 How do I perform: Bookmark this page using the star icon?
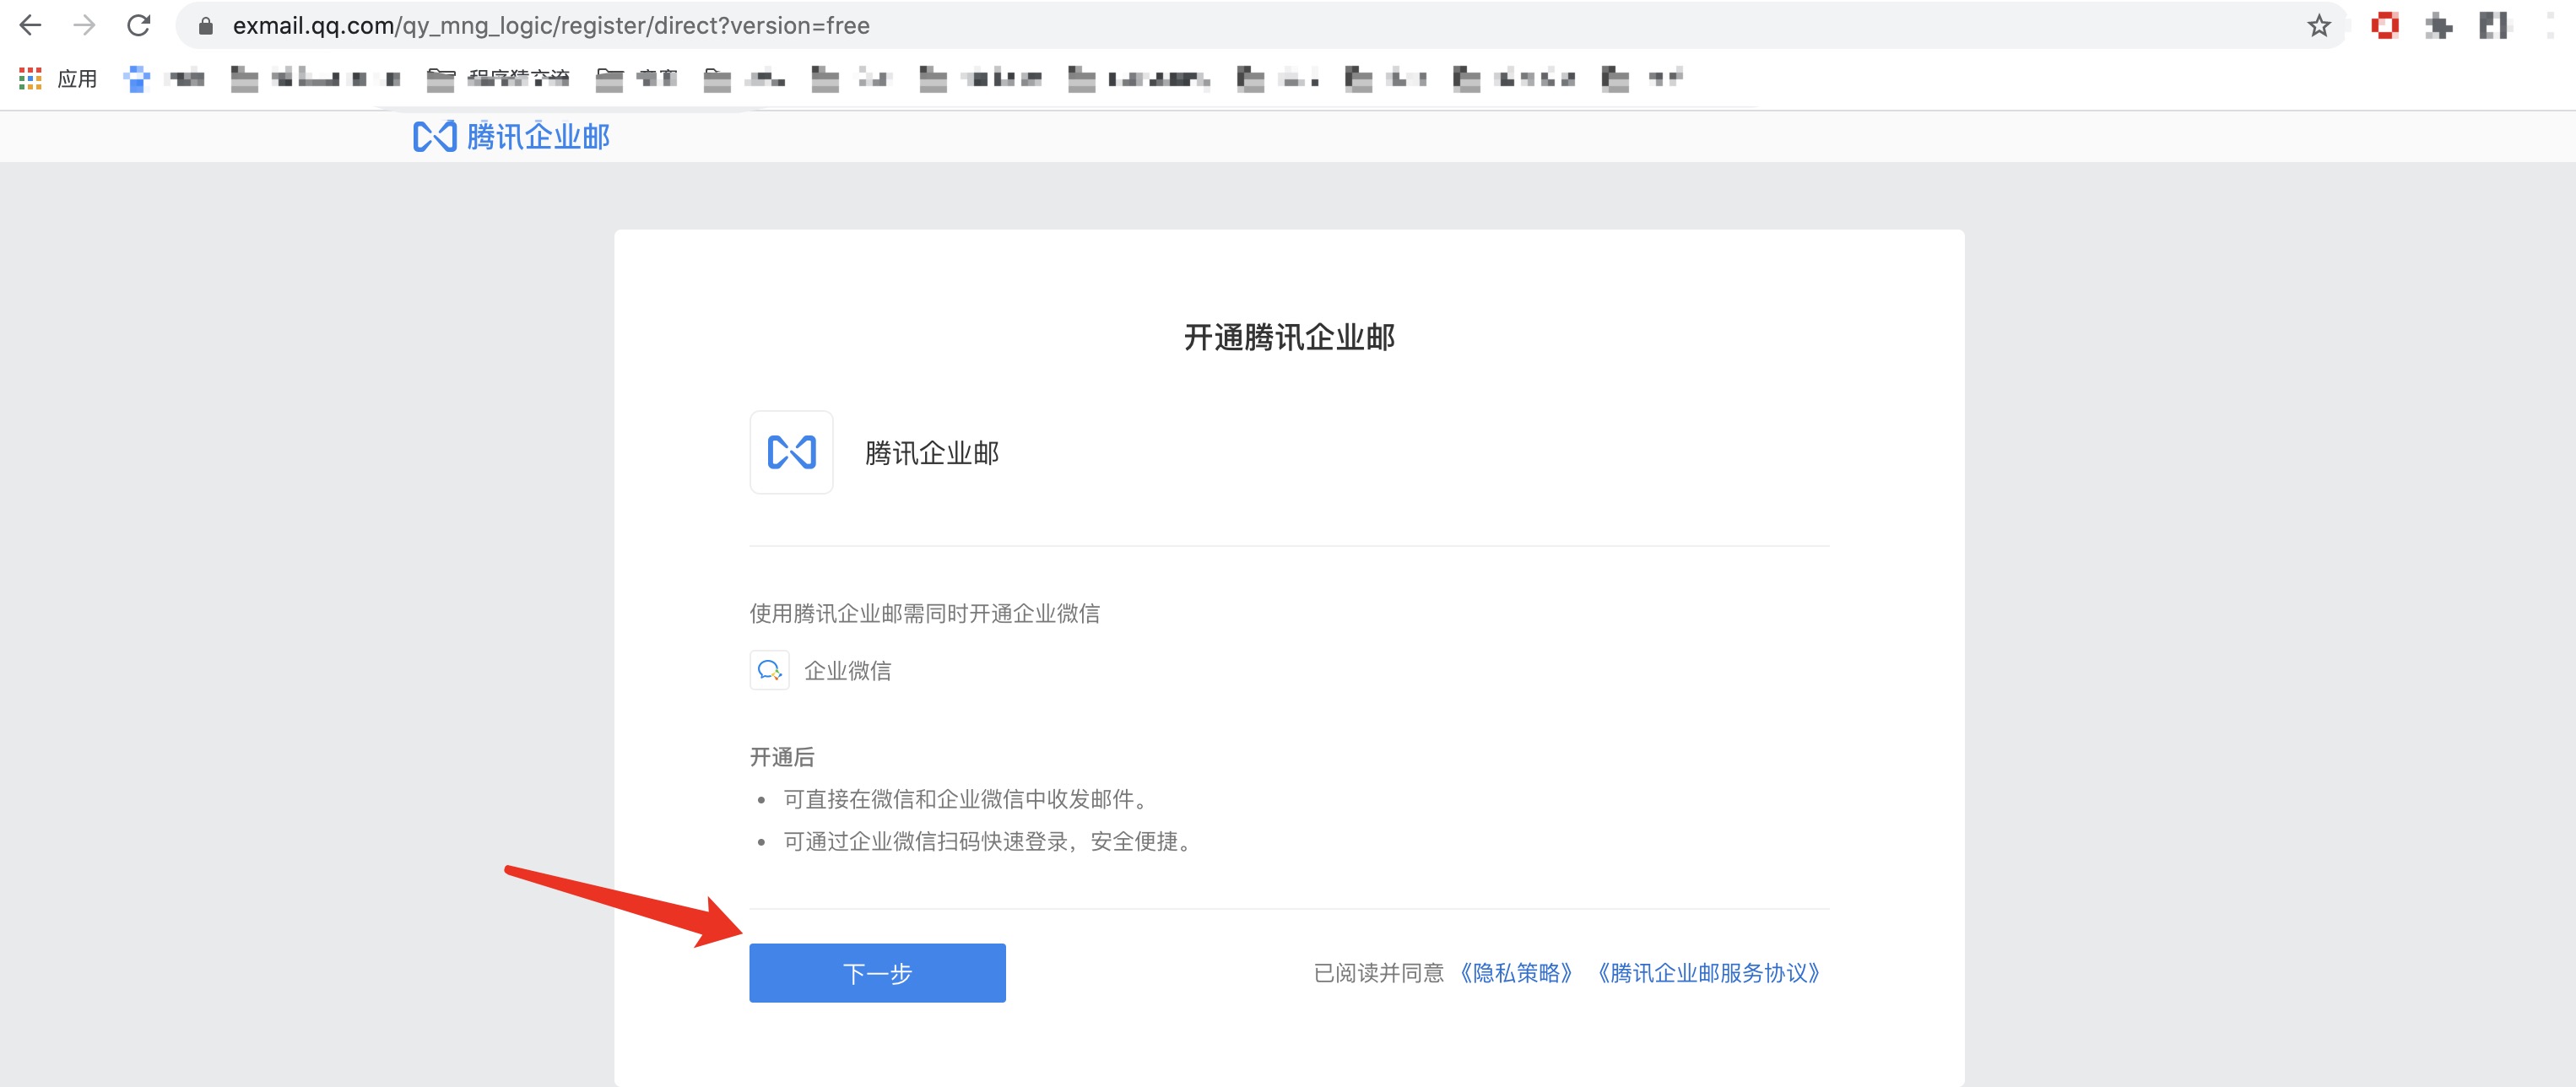click(x=2318, y=25)
